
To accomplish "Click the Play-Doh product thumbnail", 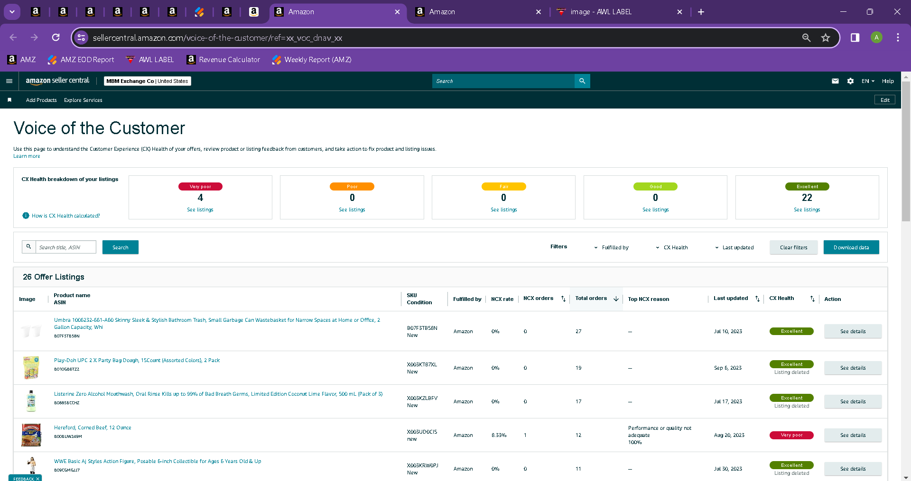I will pos(31,368).
